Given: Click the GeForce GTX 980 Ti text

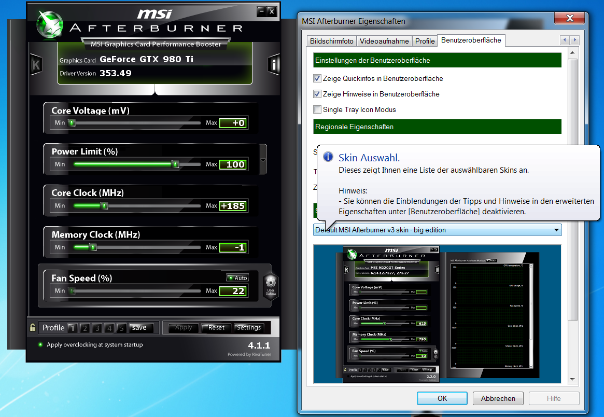Looking at the screenshot, I should 146,59.
